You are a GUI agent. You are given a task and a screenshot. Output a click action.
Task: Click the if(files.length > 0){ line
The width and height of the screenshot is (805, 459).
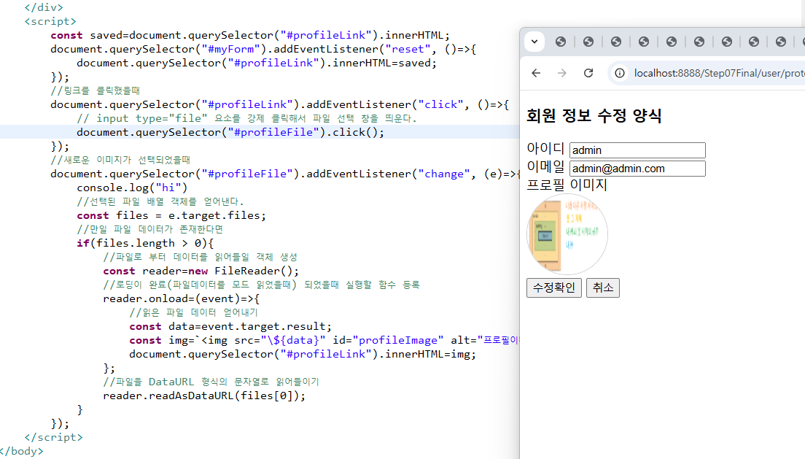click(145, 243)
